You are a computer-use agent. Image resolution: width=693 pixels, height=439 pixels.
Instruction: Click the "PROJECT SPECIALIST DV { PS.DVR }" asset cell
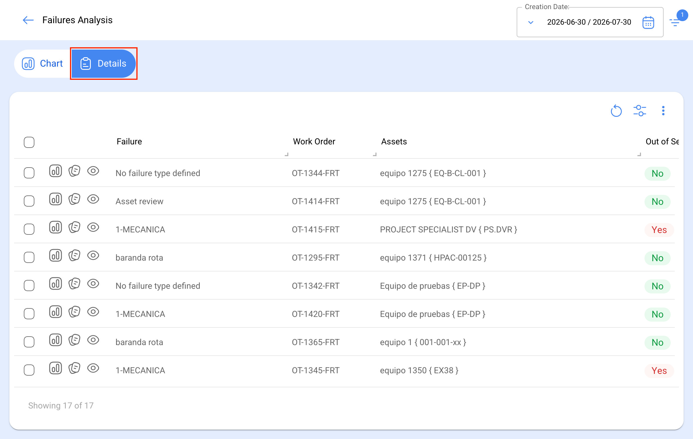coord(448,229)
